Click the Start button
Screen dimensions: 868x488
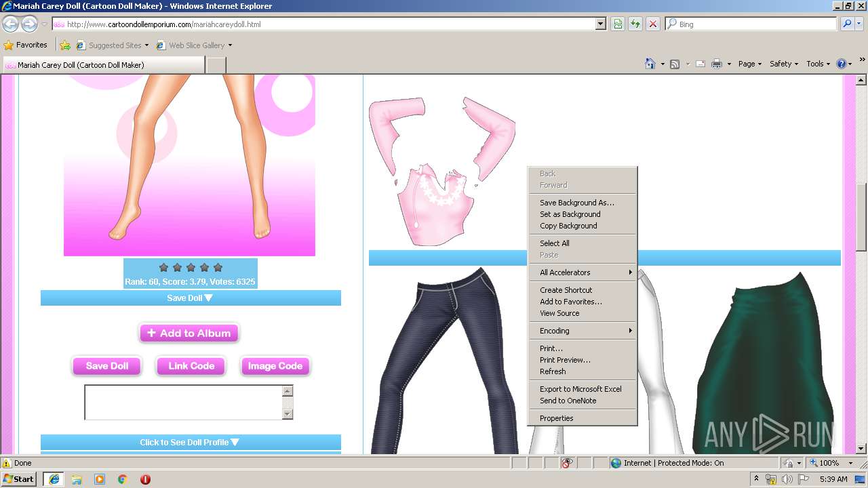(x=19, y=479)
